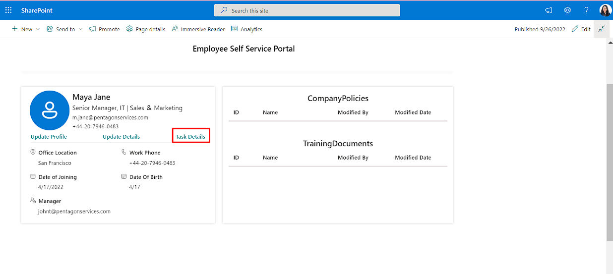Image resolution: width=613 pixels, height=274 pixels.
Task: Open the SharePoint app launcher waffle
Action: point(8,10)
